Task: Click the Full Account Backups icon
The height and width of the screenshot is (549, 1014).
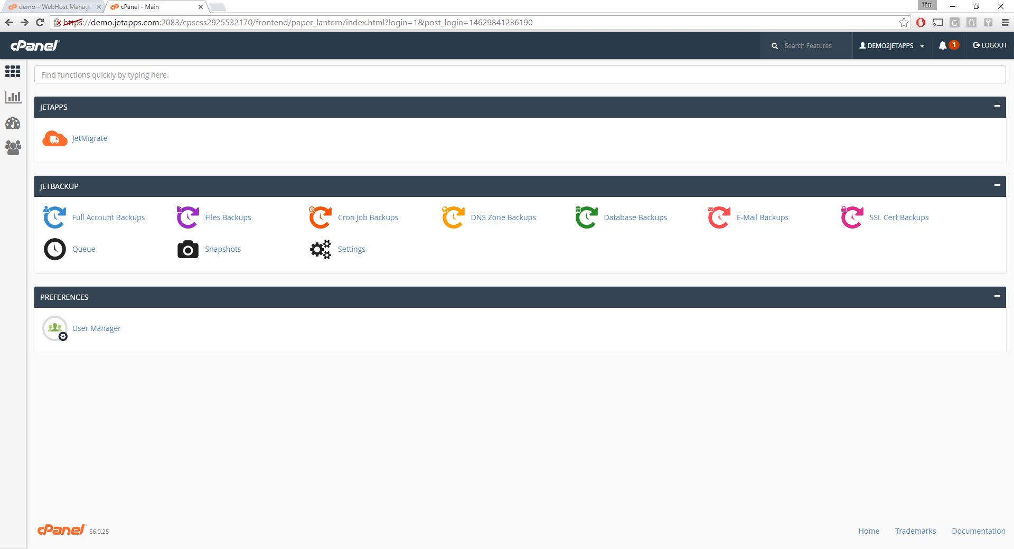Action: pos(55,217)
